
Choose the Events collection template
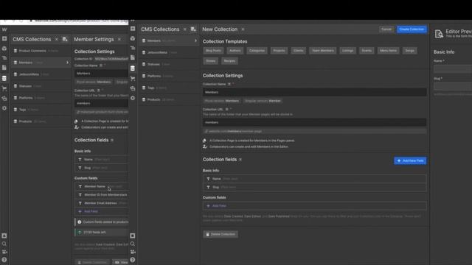367,51
